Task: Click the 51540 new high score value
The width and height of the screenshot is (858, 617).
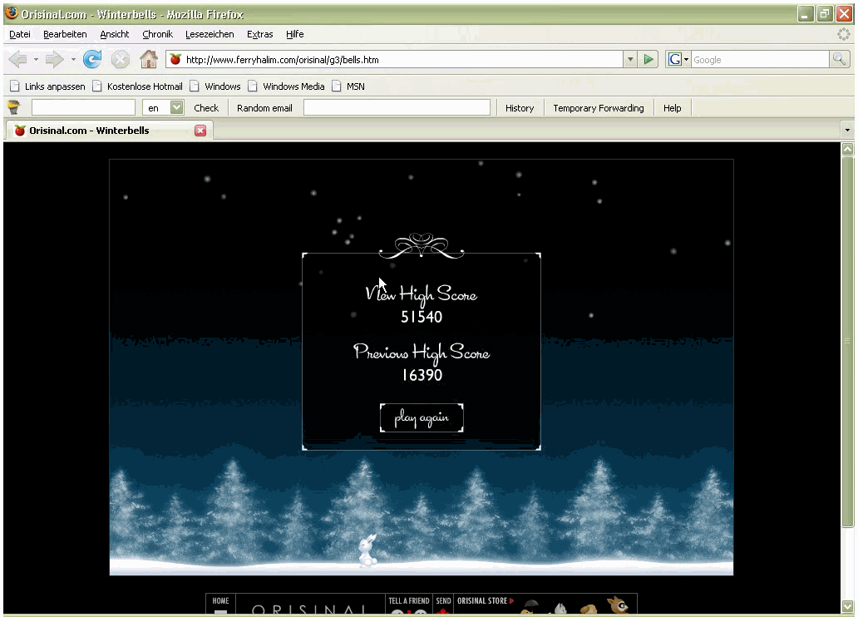Action: pos(422,317)
